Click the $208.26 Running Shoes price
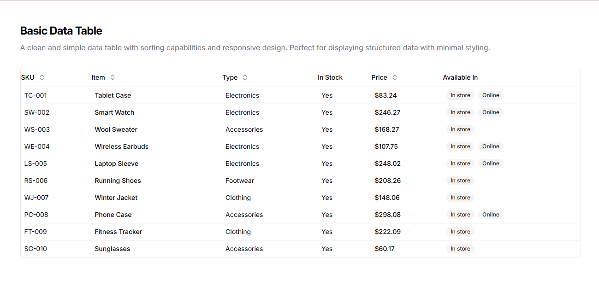The image size is (599, 298). tap(387, 181)
